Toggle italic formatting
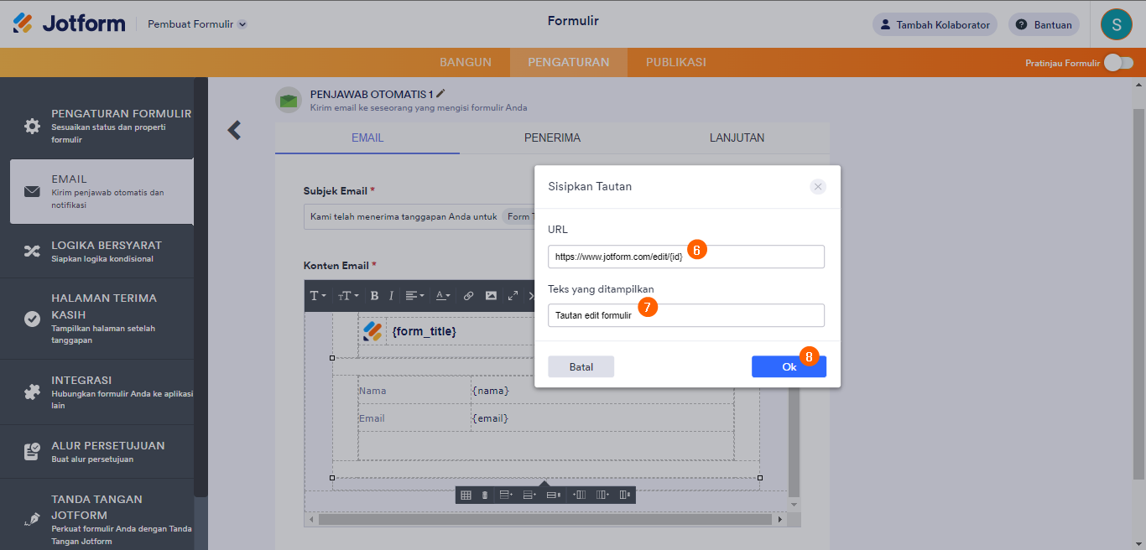1146x550 pixels. pyautogui.click(x=391, y=296)
